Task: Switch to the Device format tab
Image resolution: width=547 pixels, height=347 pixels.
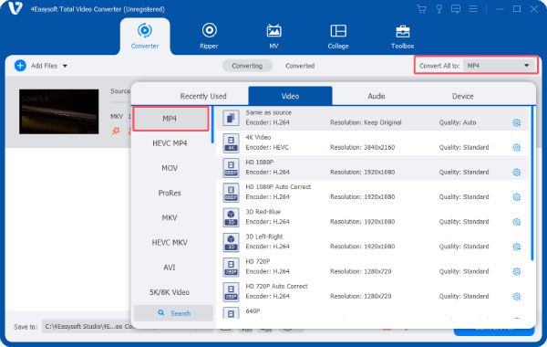Action: 462,96
